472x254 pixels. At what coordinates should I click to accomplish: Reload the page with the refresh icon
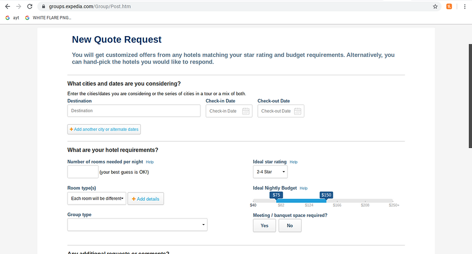[30, 7]
